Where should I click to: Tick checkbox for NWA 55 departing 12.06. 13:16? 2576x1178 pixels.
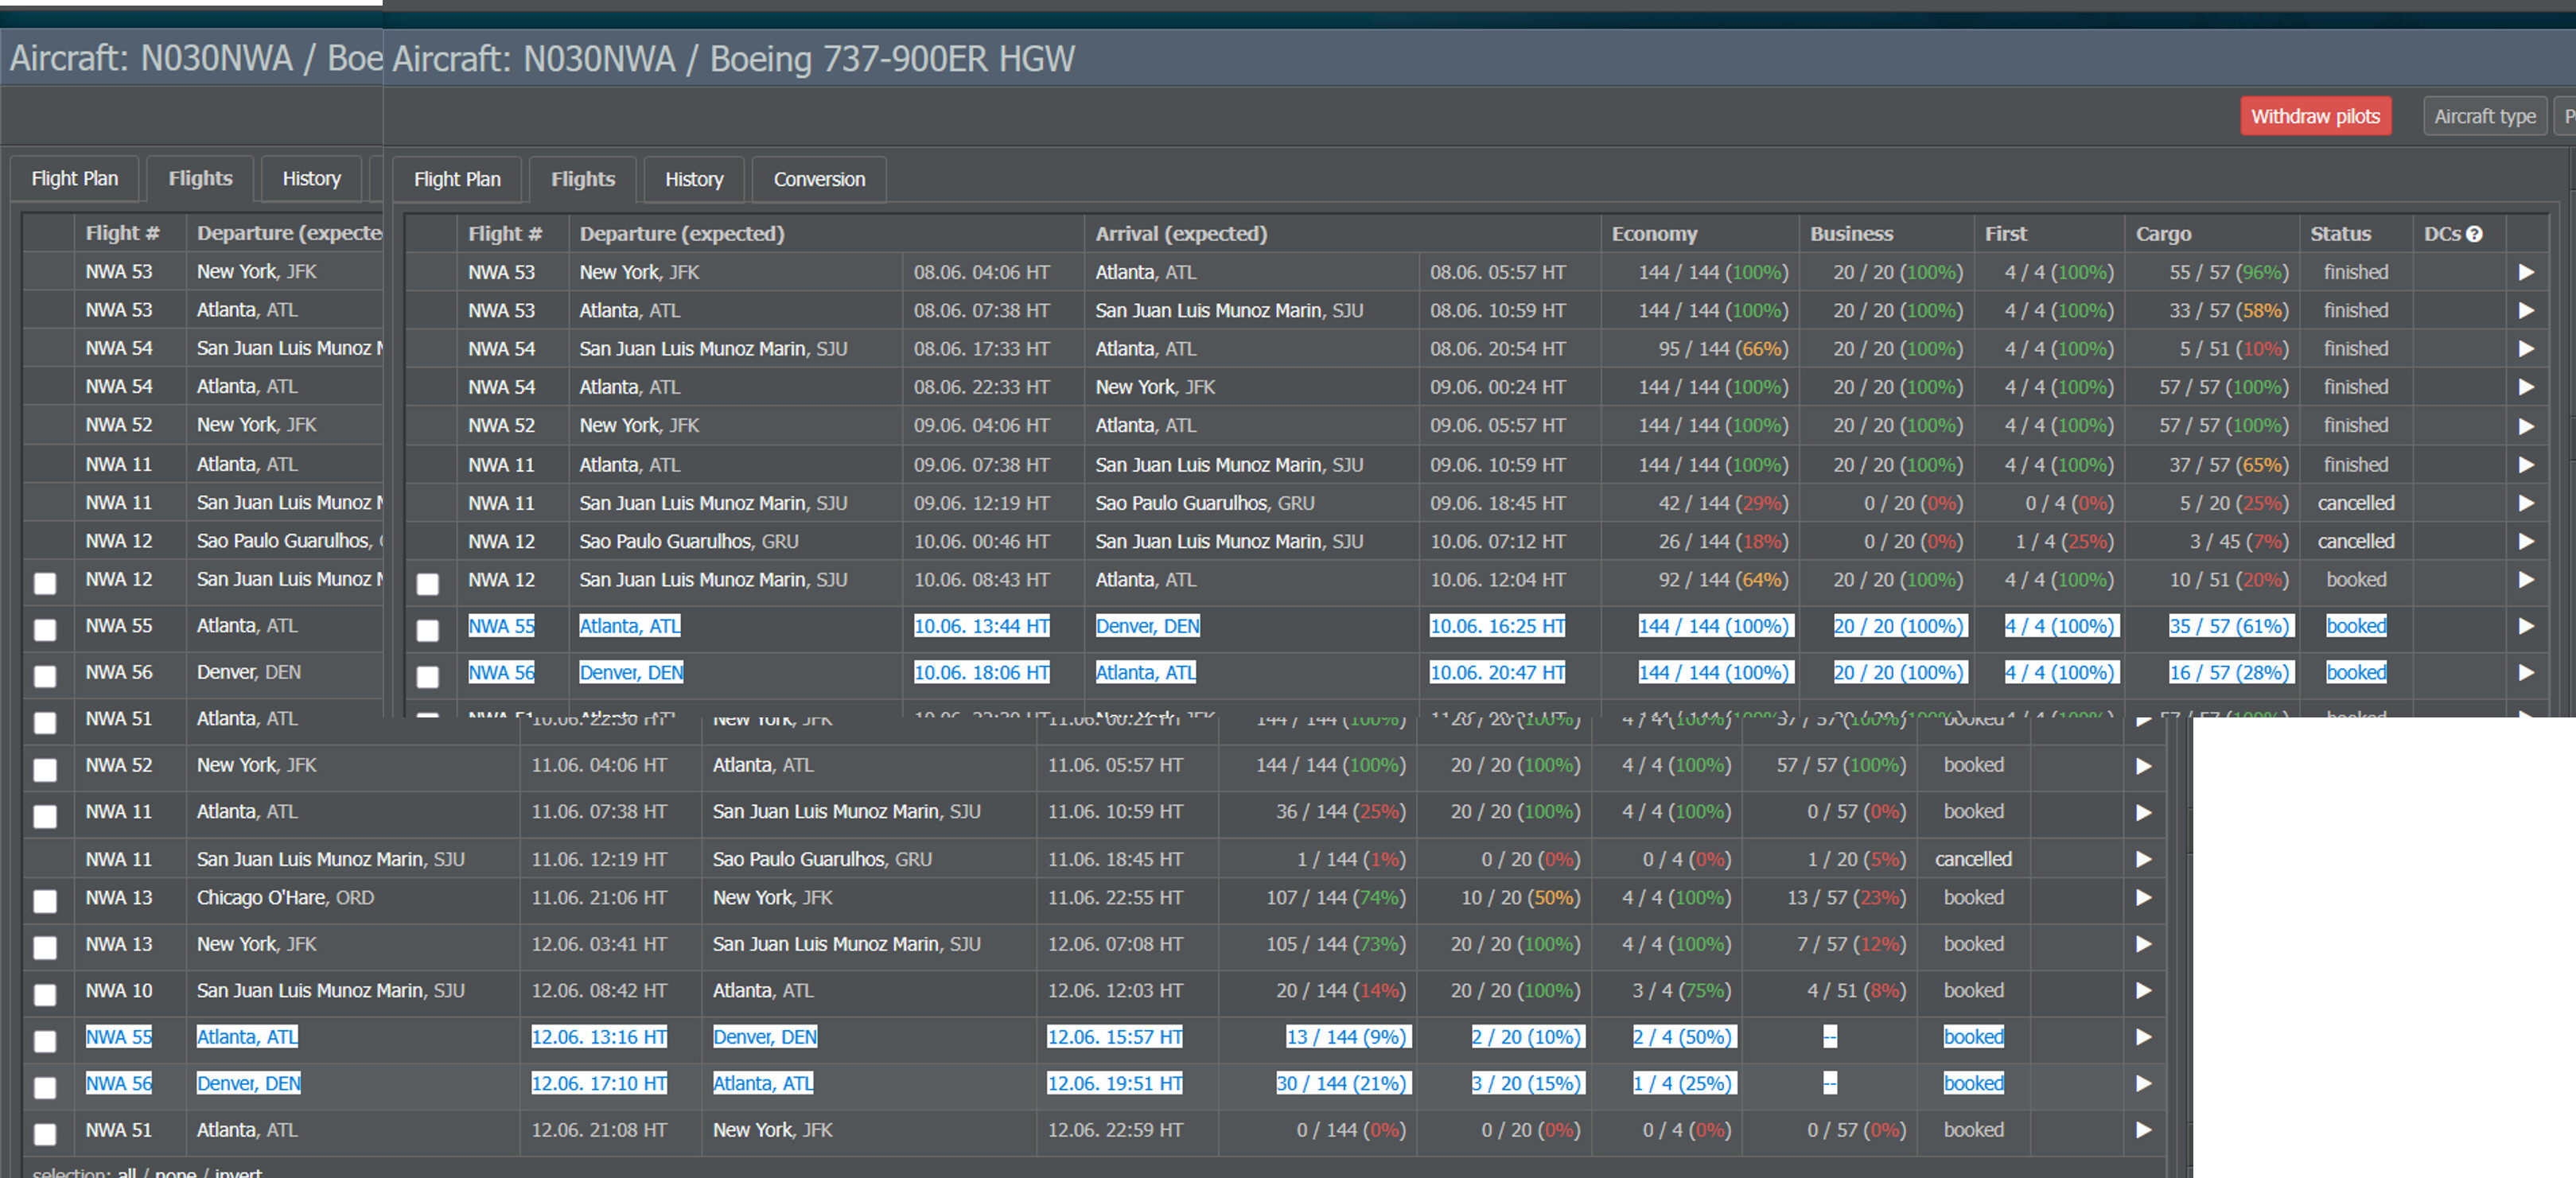click(x=45, y=1041)
